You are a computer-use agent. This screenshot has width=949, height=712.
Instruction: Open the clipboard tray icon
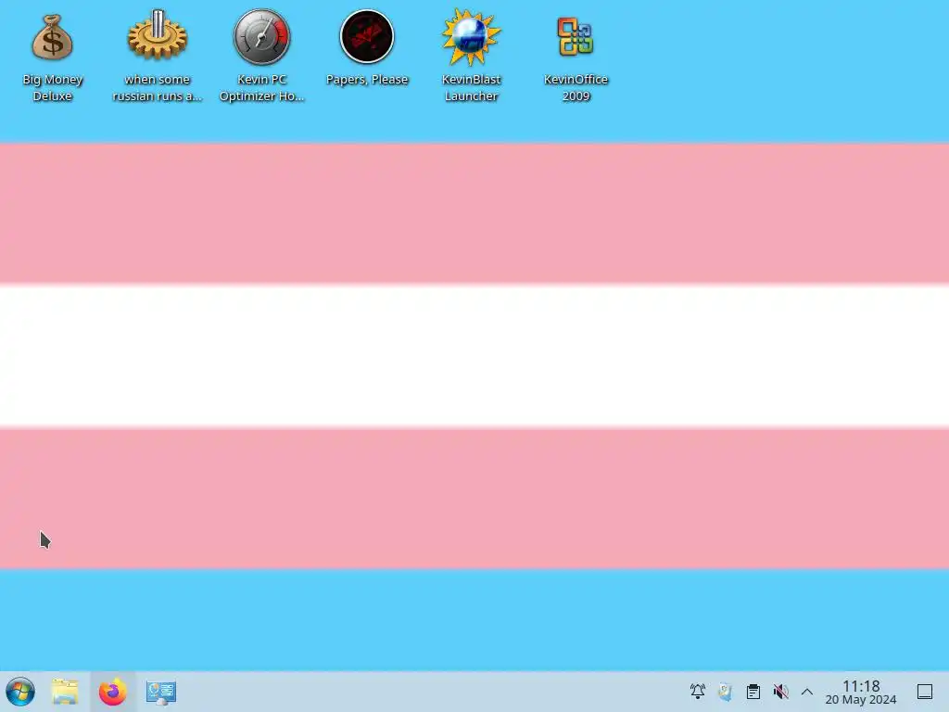tap(753, 692)
